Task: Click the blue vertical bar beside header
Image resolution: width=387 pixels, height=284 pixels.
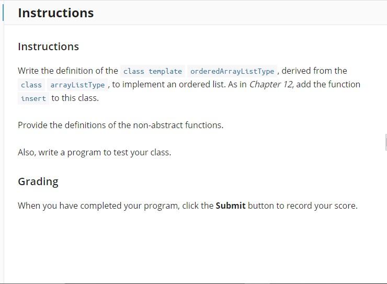Action: (x=3, y=13)
